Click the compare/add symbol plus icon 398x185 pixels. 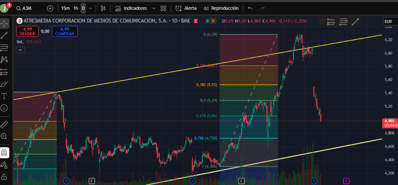click(50, 8)
